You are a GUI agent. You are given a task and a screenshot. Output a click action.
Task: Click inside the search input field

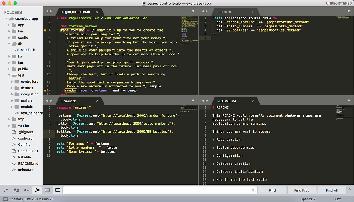pos(147,190)
